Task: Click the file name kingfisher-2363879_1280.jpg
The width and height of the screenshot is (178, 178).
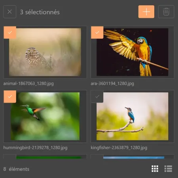Action: [119, 147]
